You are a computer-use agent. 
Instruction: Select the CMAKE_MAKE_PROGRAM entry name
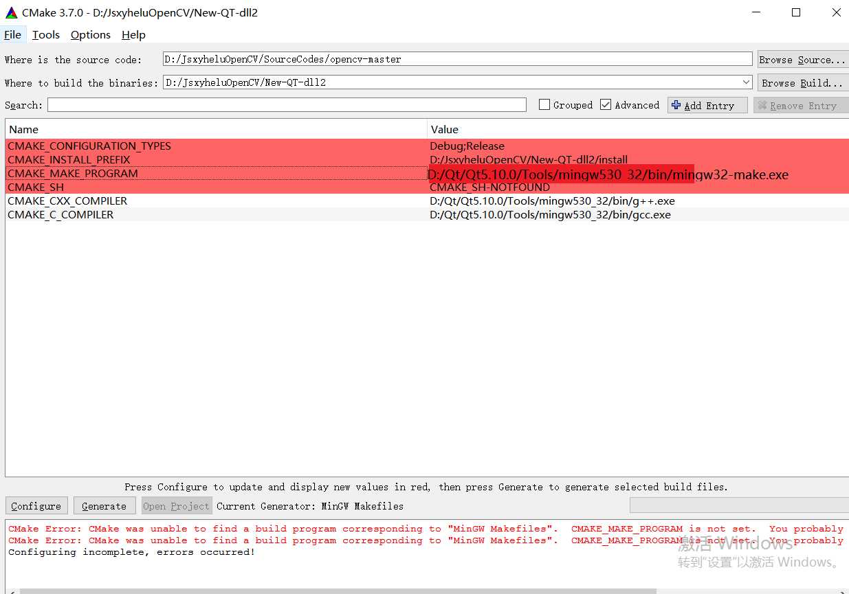(x=73, y=173)
